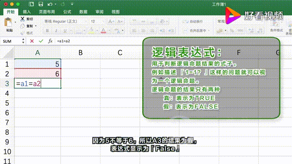Toggle Bold formatting
Viewport: 292px width, 164px height.
pos(47,31)
